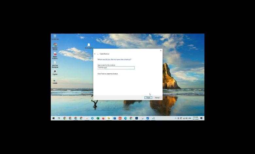255x154 pixels.
Task: Select the PDF file desktop icon
Action: (55, 55)
